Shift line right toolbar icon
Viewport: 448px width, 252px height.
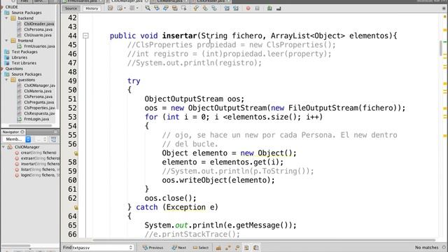[x=236, y=8]
